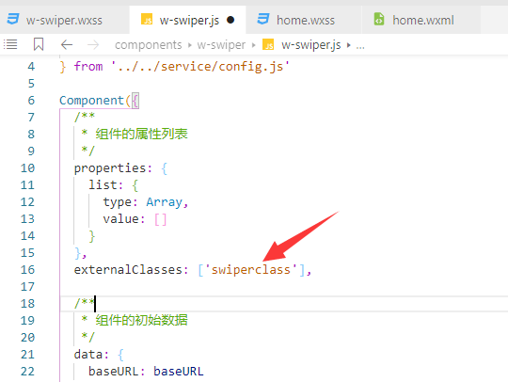This screenshot has height=382, width=508.
Task: Select the w-swiper folder breadcrumb
Action: click(221, 45)
